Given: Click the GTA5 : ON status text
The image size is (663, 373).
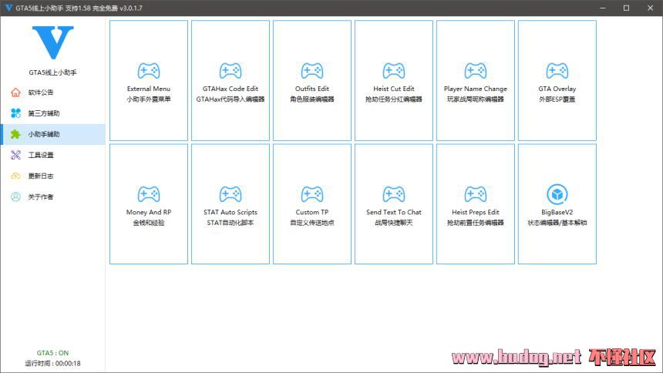Looking at the screenshot, I should [x=52, y=353].
